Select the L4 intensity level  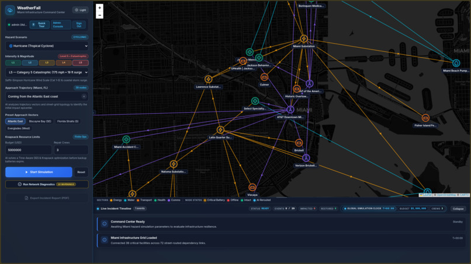click(x=64, y=62)
